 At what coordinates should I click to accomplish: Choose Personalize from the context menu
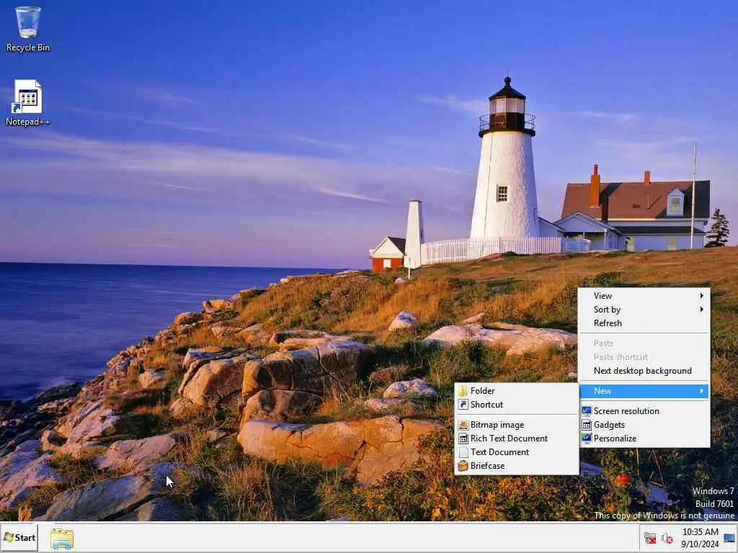click(x=644, y=439)
